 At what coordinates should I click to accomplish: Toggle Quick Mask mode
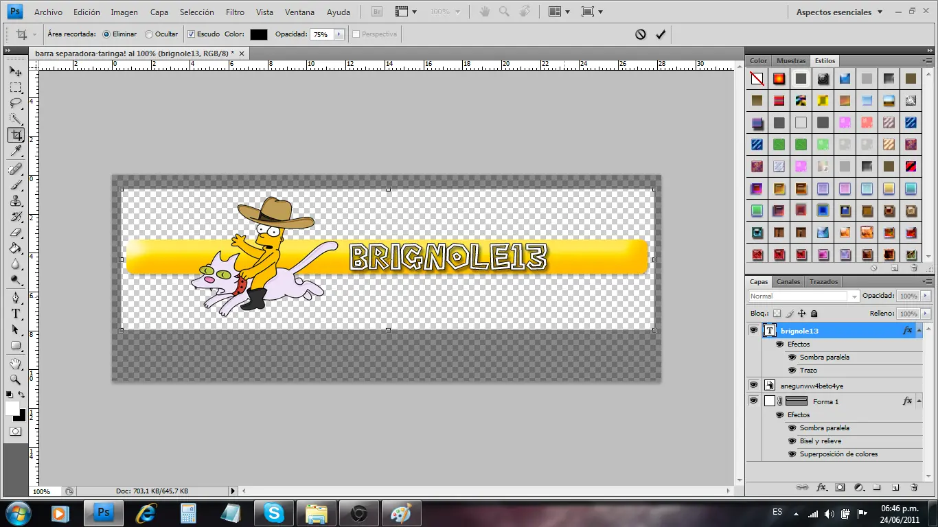(x=15, y=432)
